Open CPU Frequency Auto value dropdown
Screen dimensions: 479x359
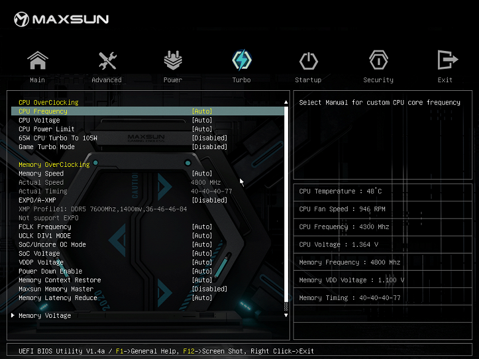(202, 111)
